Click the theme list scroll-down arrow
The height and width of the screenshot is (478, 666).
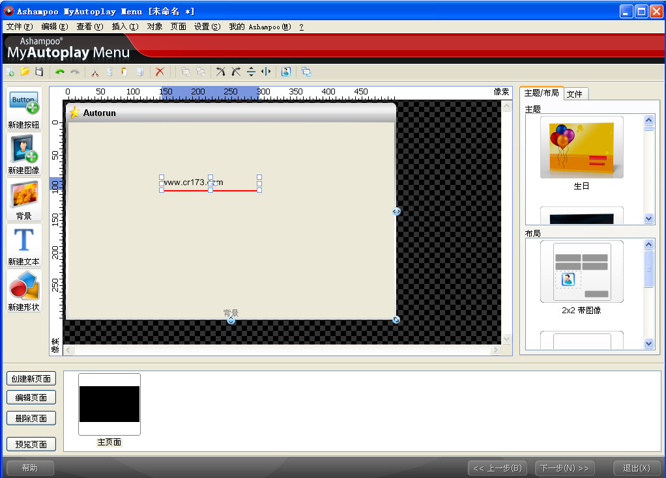point(648,219)
